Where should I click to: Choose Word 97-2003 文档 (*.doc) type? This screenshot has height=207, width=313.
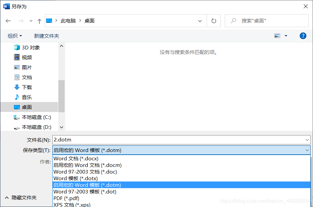[181, 172]
